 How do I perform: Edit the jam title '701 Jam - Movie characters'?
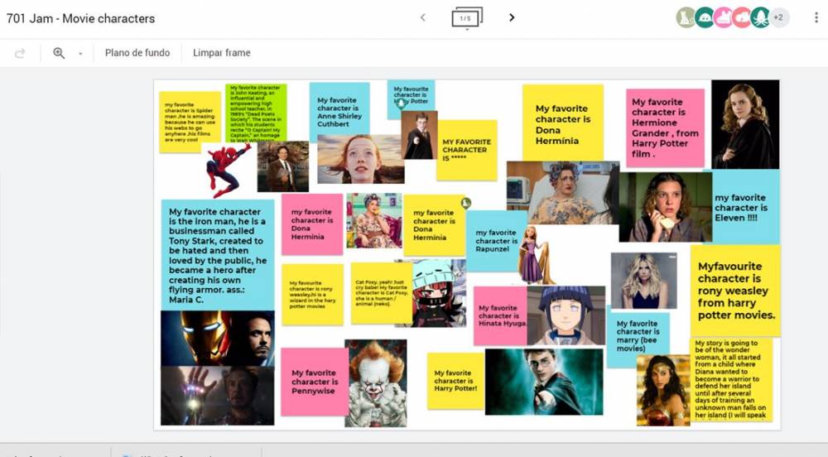pyautogui.click(x=81, y=18)
